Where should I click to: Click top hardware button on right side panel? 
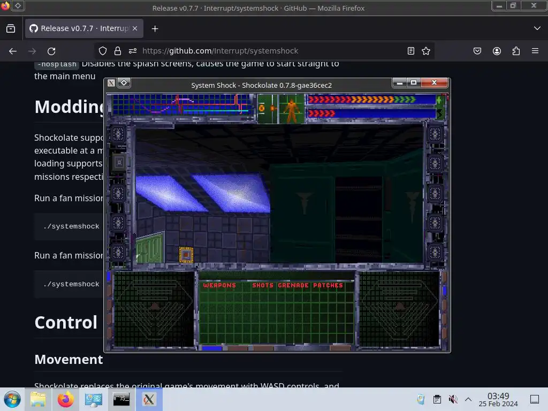pyautogui.click(x=435, y=134)
